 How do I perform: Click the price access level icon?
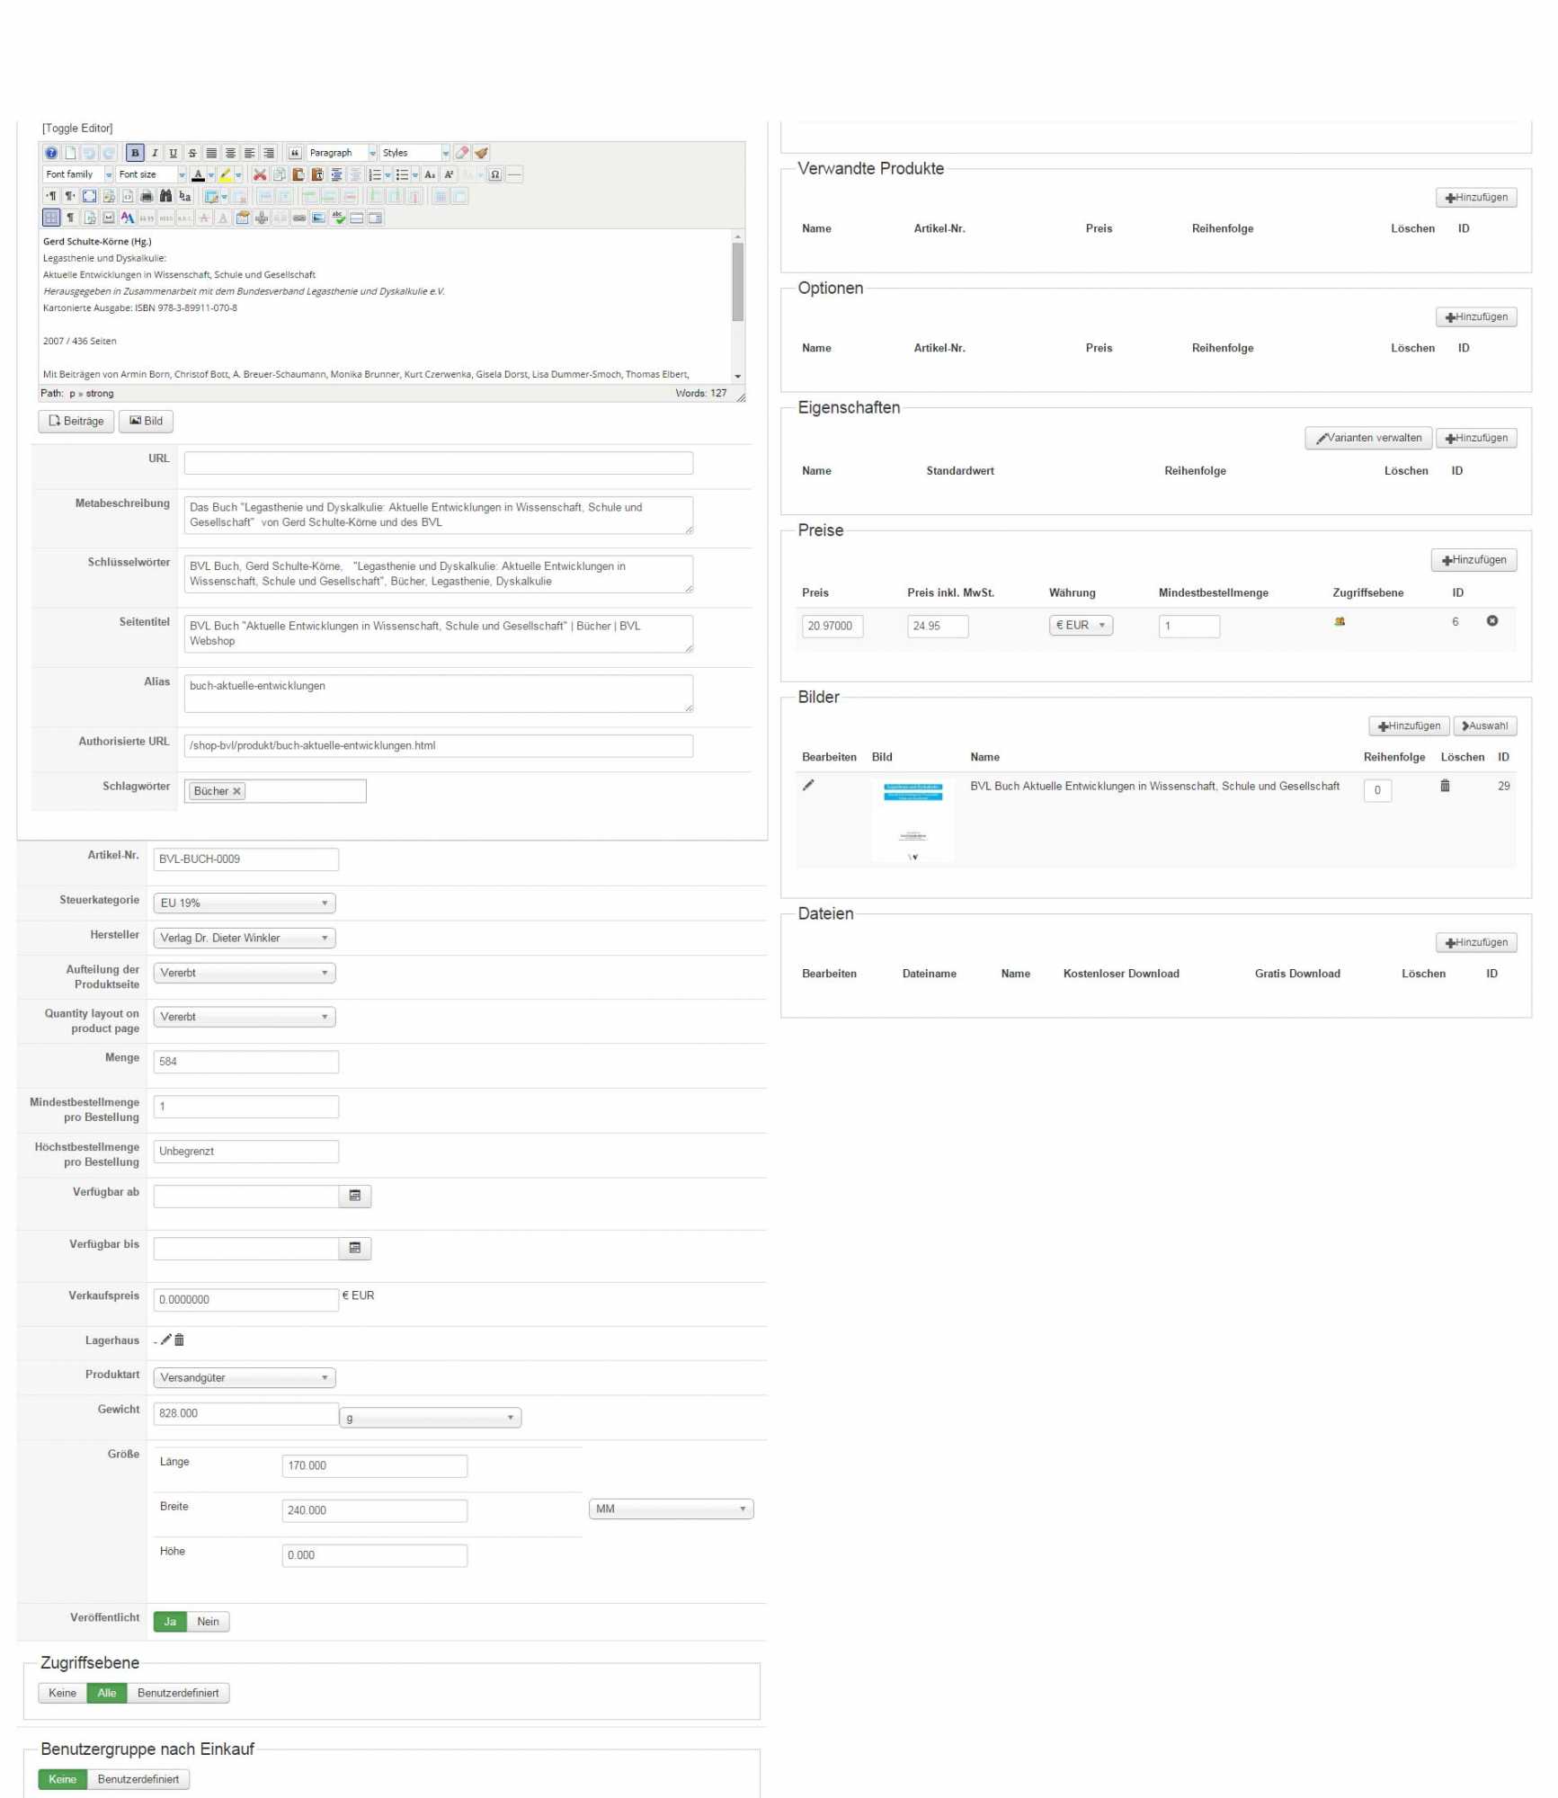point(1340,621)
